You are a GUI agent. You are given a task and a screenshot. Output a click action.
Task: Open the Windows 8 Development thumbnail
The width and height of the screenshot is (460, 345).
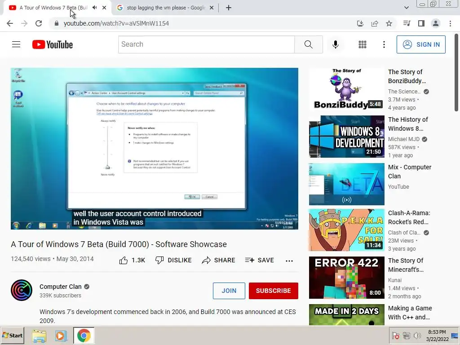[346, 137]
